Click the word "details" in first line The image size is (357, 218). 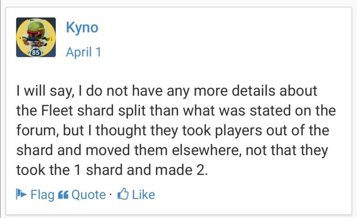point(253,91)
